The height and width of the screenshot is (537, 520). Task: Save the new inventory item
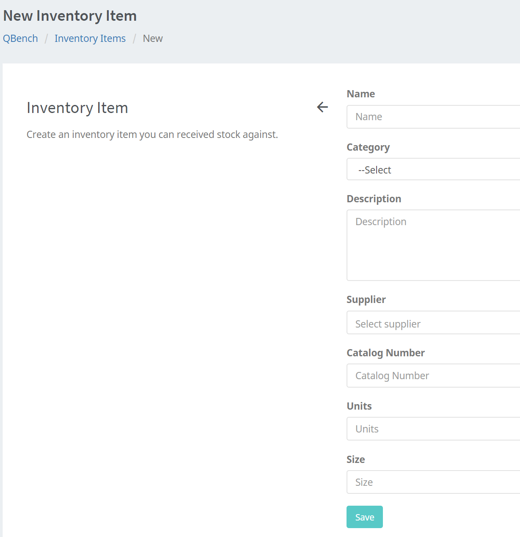(x=364, y=517)
